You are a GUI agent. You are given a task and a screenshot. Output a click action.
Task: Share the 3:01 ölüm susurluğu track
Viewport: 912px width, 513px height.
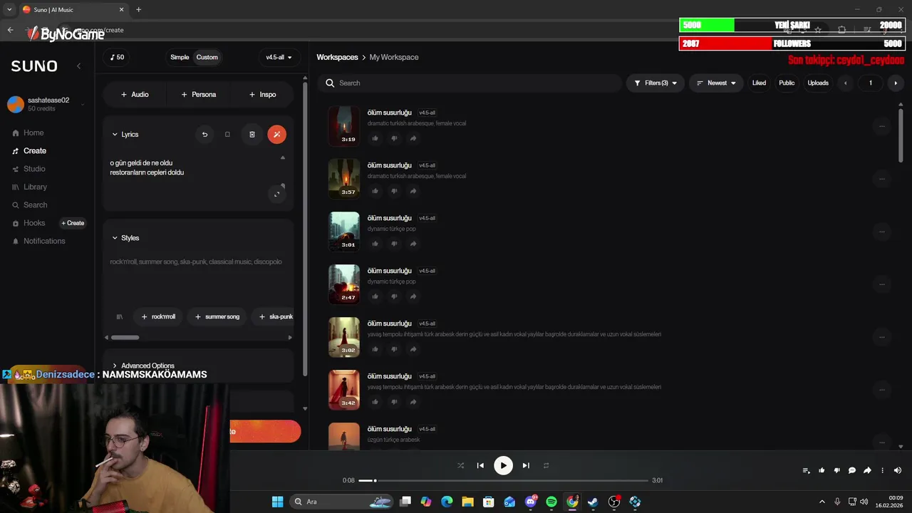click(413, 244)
